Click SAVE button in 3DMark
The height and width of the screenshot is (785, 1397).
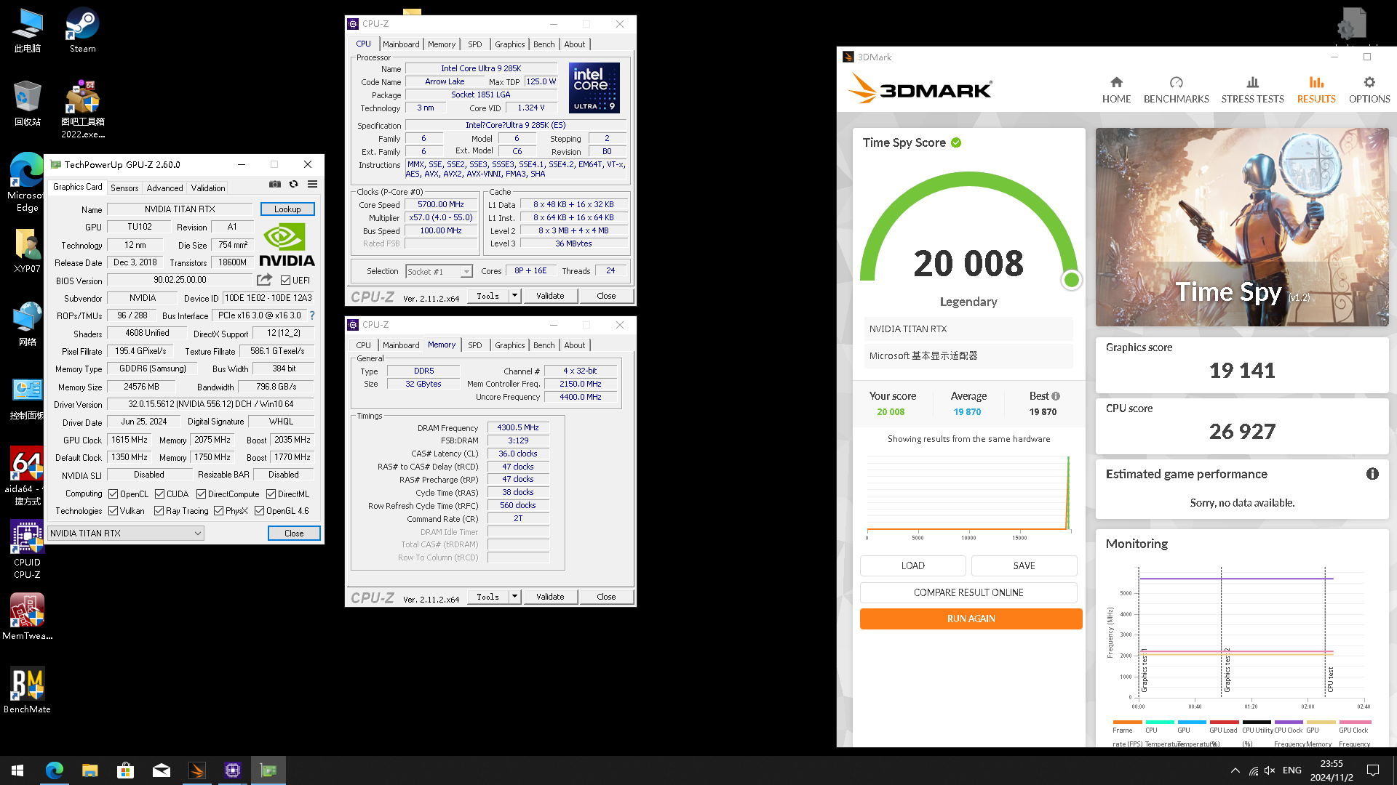[1024, 565]
